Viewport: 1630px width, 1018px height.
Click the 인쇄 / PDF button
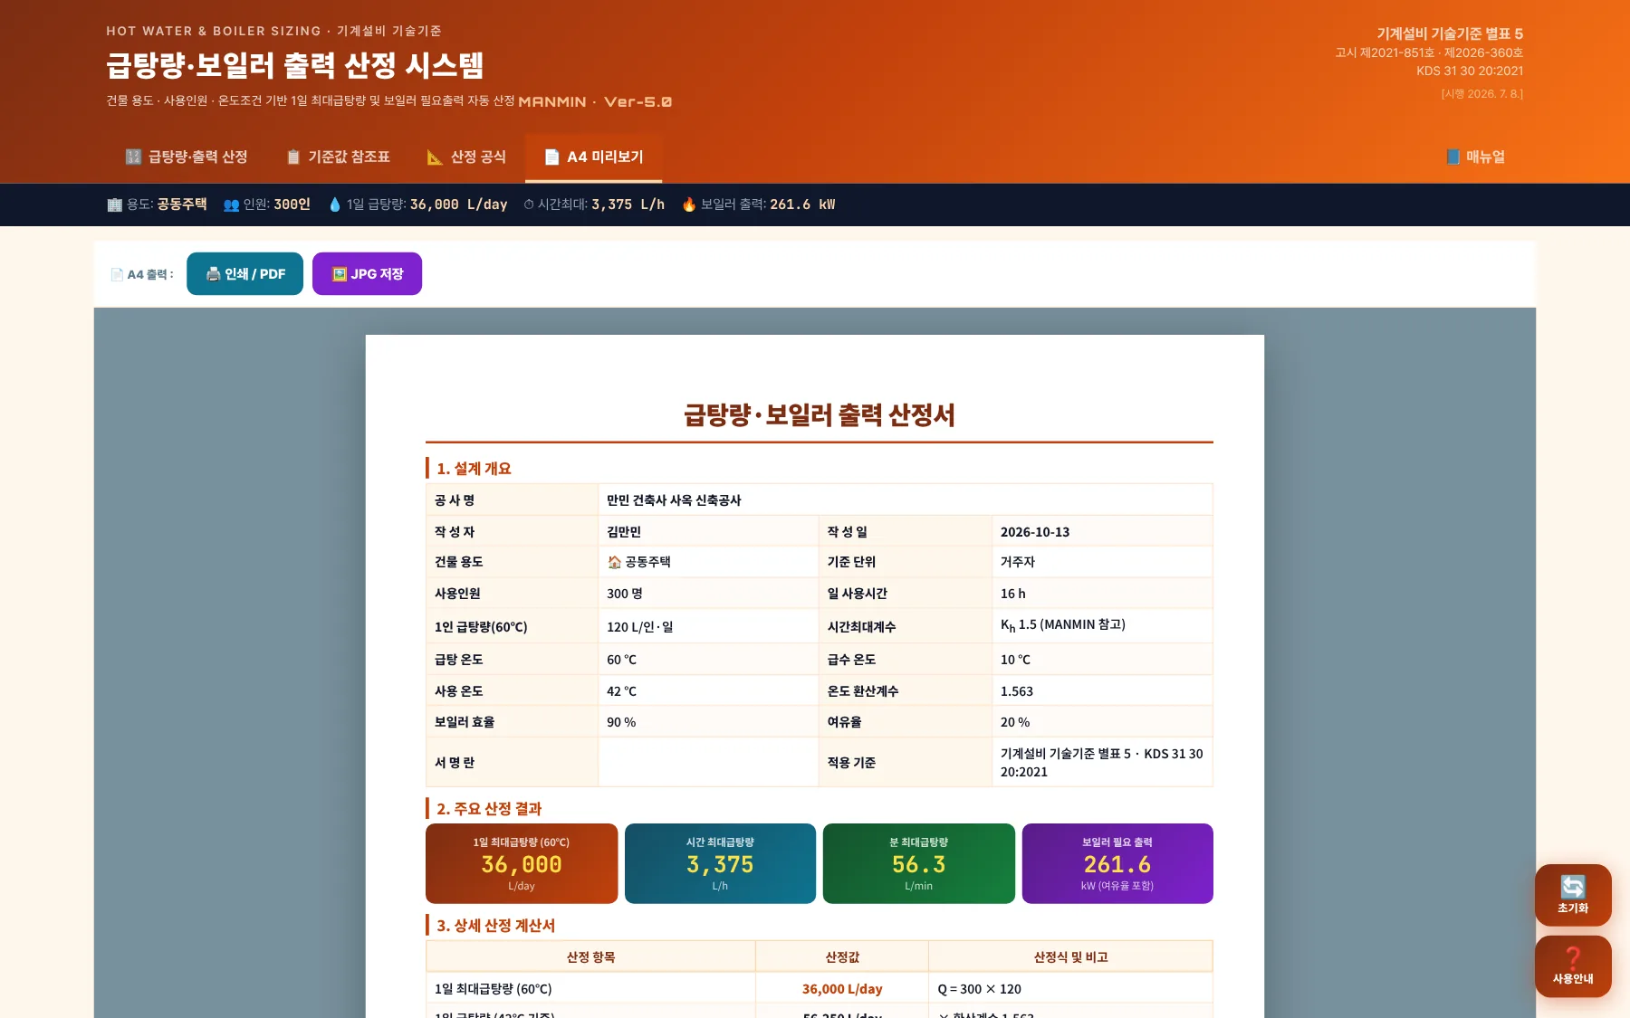point(244,274)
